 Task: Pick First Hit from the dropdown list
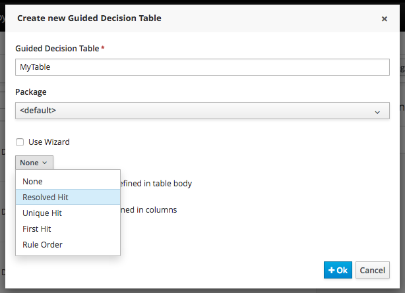click(37, 229)
